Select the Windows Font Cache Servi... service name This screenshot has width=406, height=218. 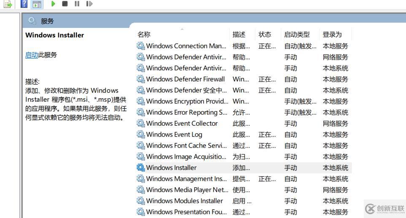pyautogui.click(x=187, y=145)
